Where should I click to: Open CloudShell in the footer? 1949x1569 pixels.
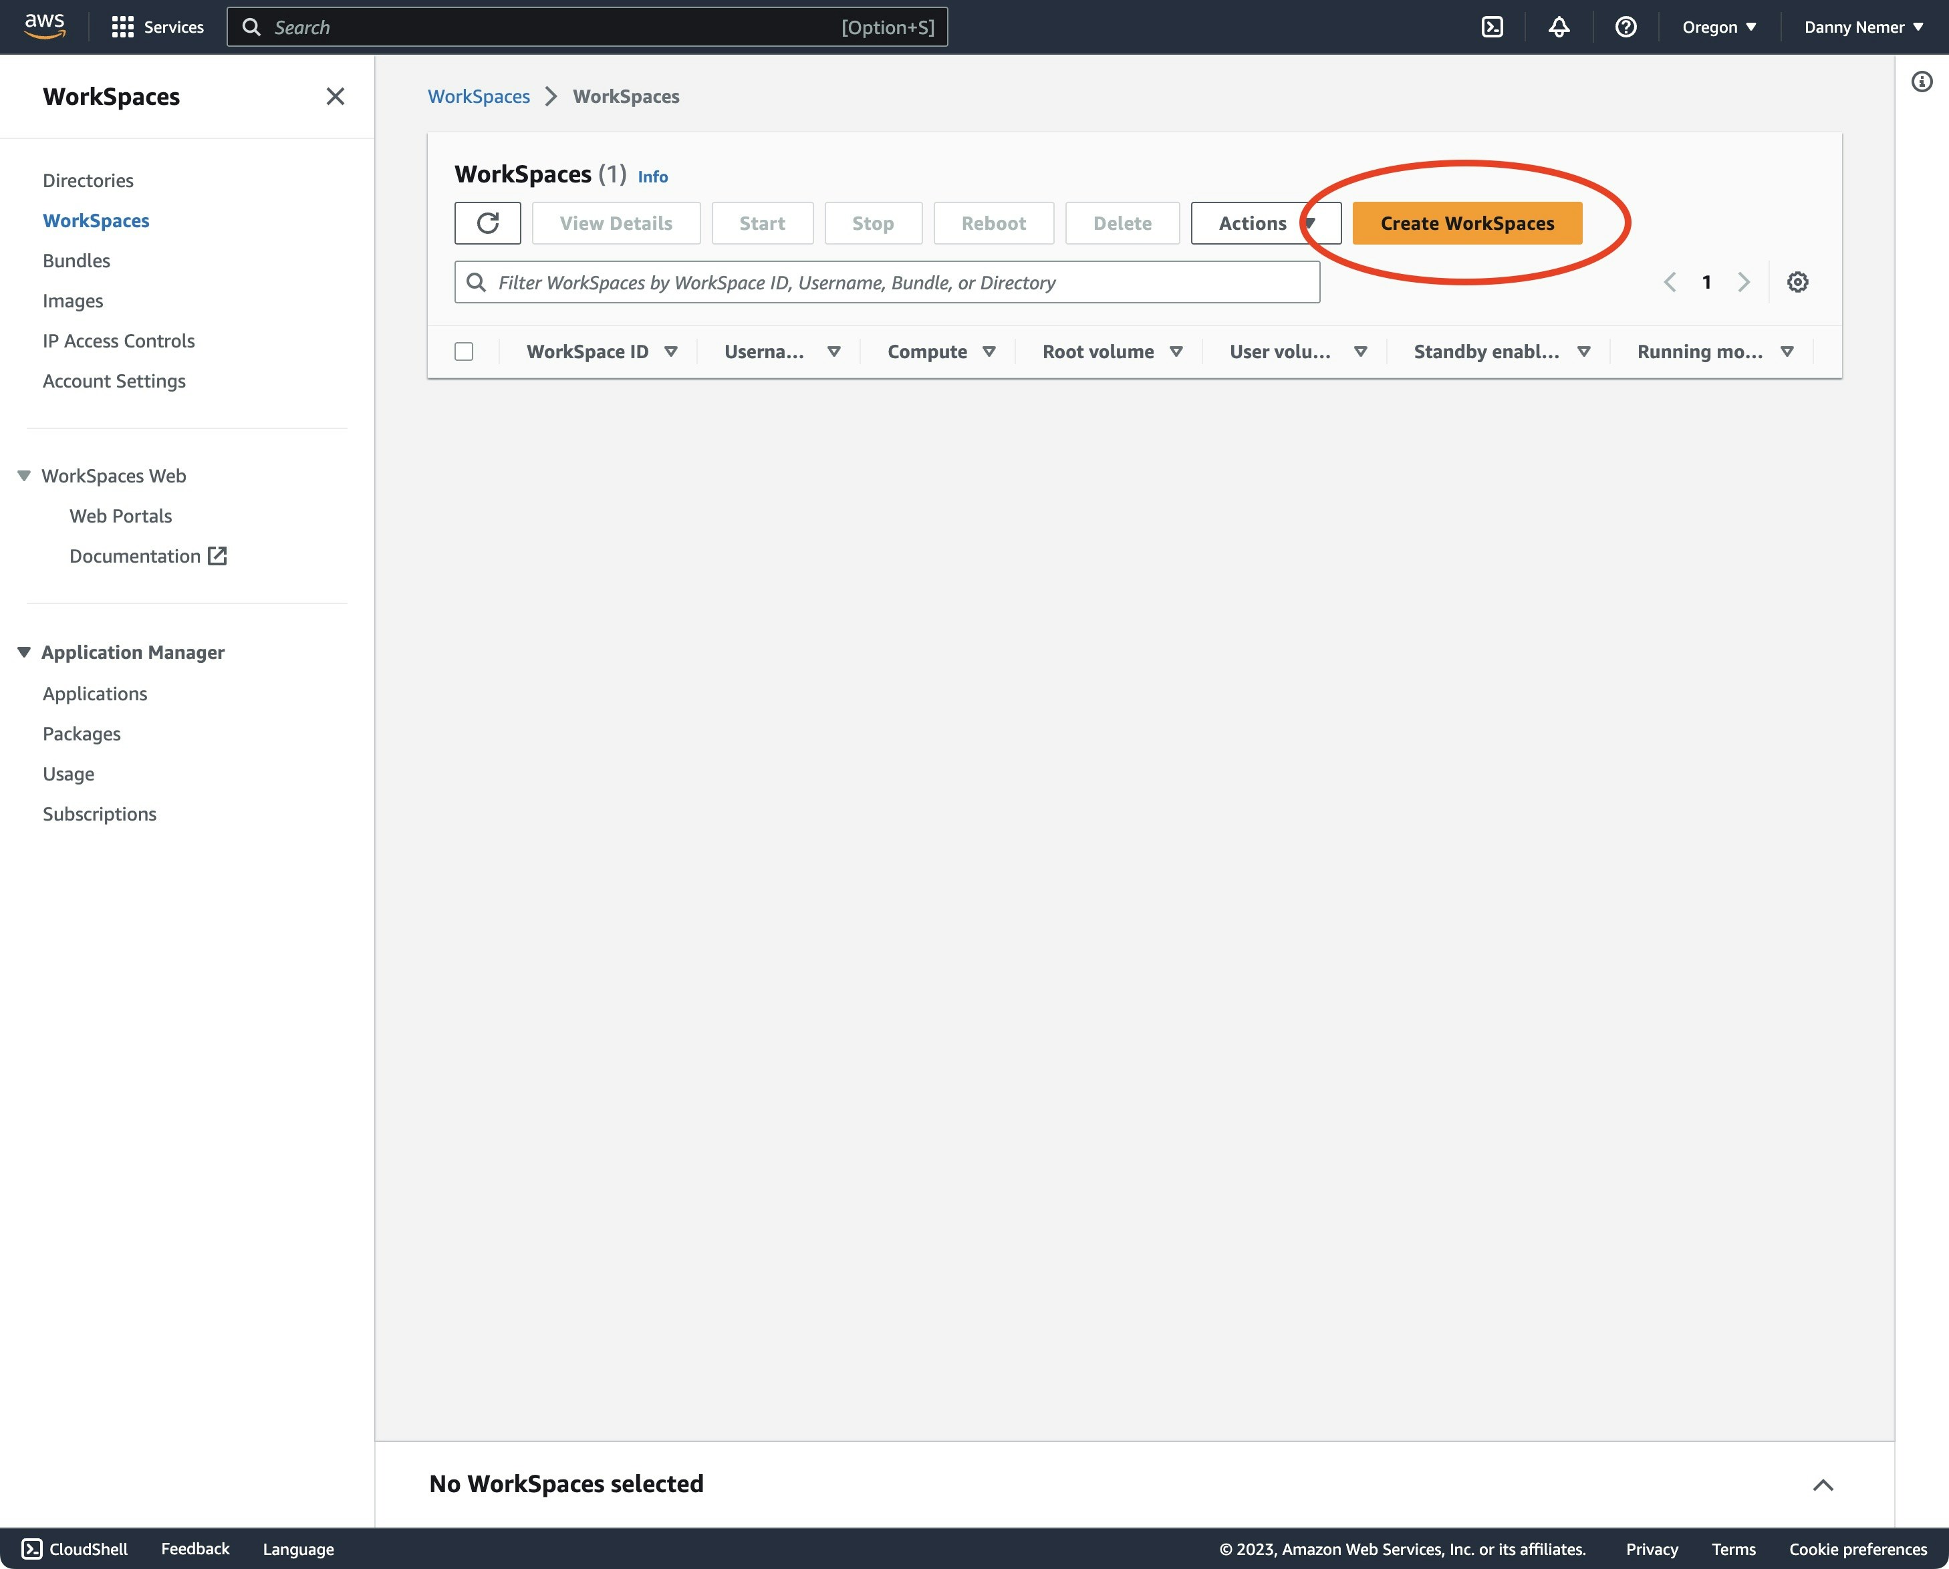[75, 1548]
